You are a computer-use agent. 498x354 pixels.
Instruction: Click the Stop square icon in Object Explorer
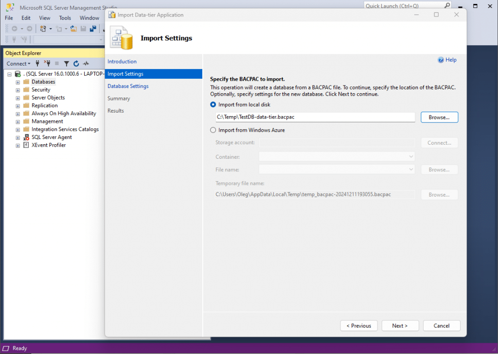(57, 64)
